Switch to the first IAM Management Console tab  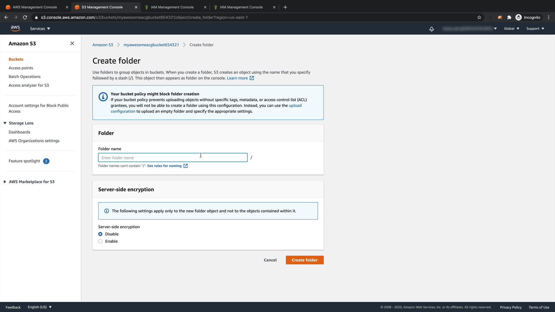click(172, 7)
